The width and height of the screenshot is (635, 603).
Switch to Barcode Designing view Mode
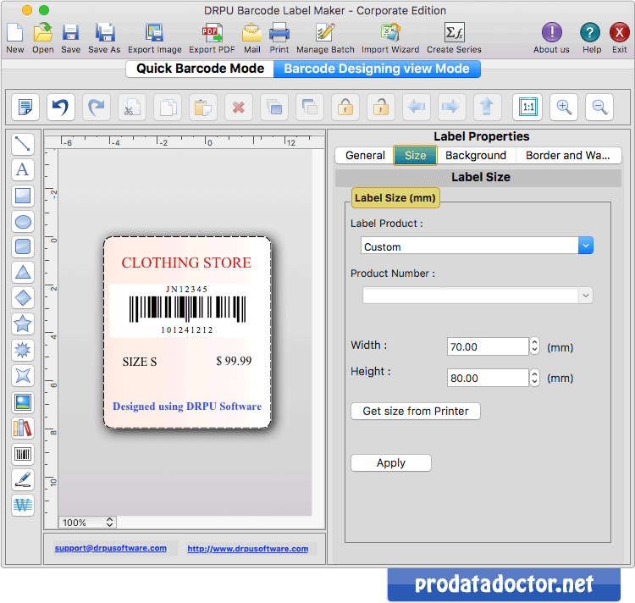(377, 69)
